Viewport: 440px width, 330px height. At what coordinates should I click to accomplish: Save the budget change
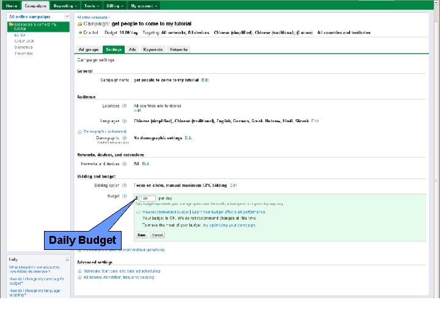click(x=141, y=235)
